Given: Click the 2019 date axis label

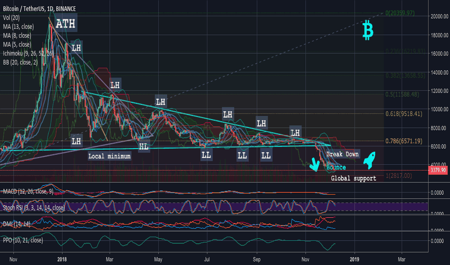Looking at the screenshot, I should coord(354,259).
